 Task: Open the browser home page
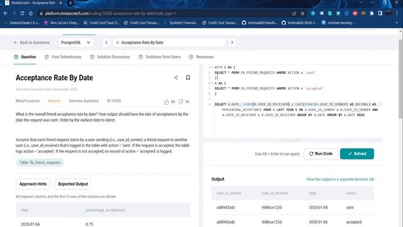[x=31, y=13]
